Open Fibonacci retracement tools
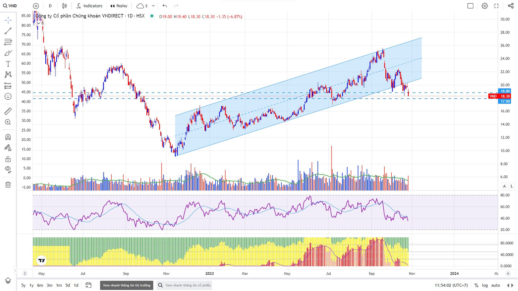This screenshot has height=291, width=518. (8, 42)
